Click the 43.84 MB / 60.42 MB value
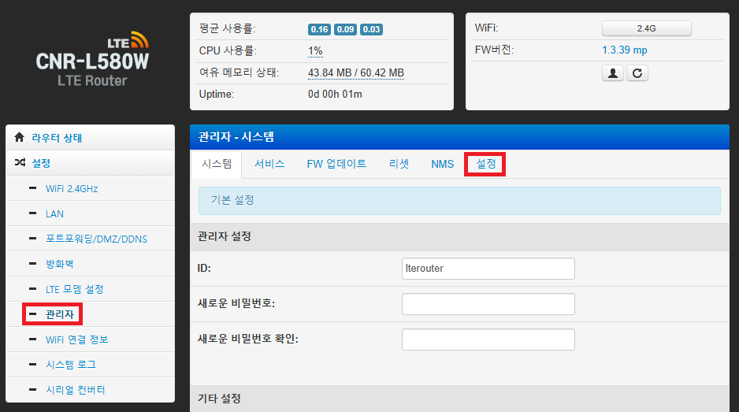 (x=356, y=73)
